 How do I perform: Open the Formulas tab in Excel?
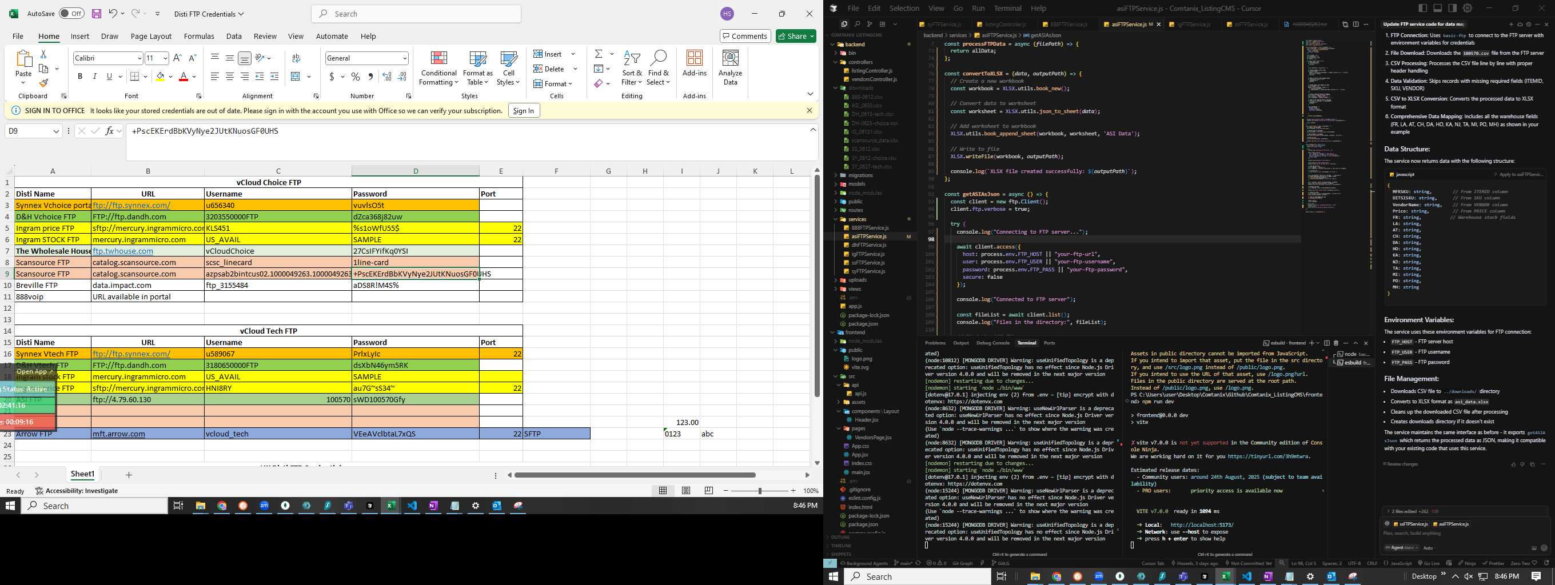coord(198,36)
